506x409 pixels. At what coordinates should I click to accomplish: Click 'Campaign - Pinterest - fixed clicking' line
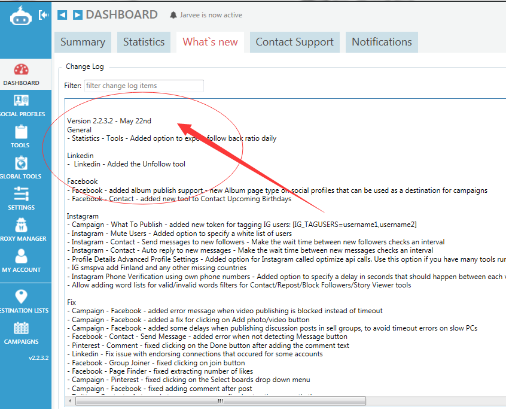pyautogui.click(x=188, y=380)
